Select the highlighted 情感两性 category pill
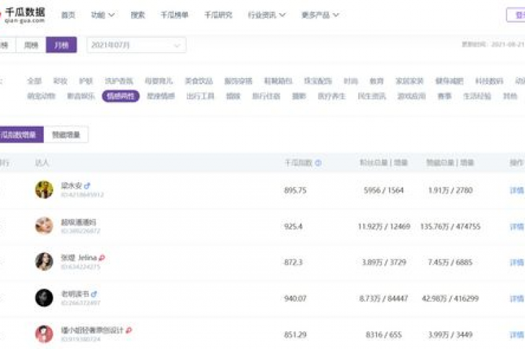 click(120, 96)
